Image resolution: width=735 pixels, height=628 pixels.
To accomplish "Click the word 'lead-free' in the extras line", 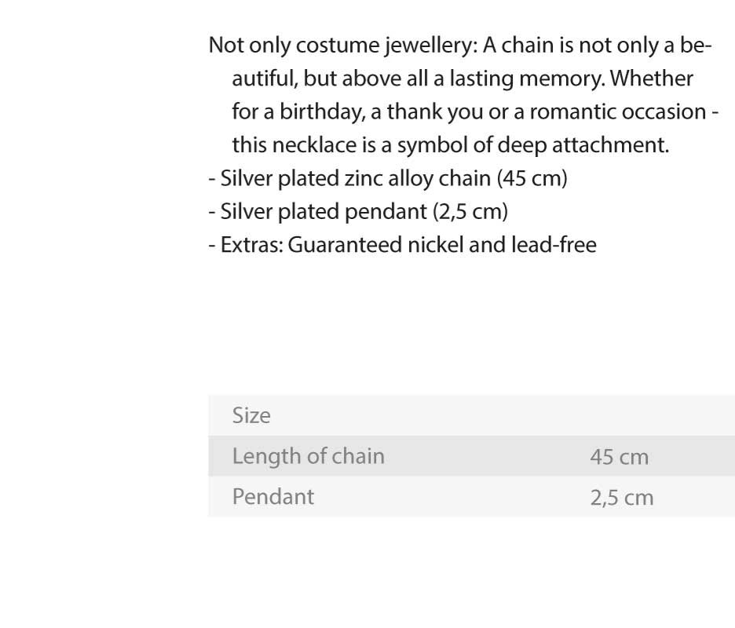I will coord(554,245).
